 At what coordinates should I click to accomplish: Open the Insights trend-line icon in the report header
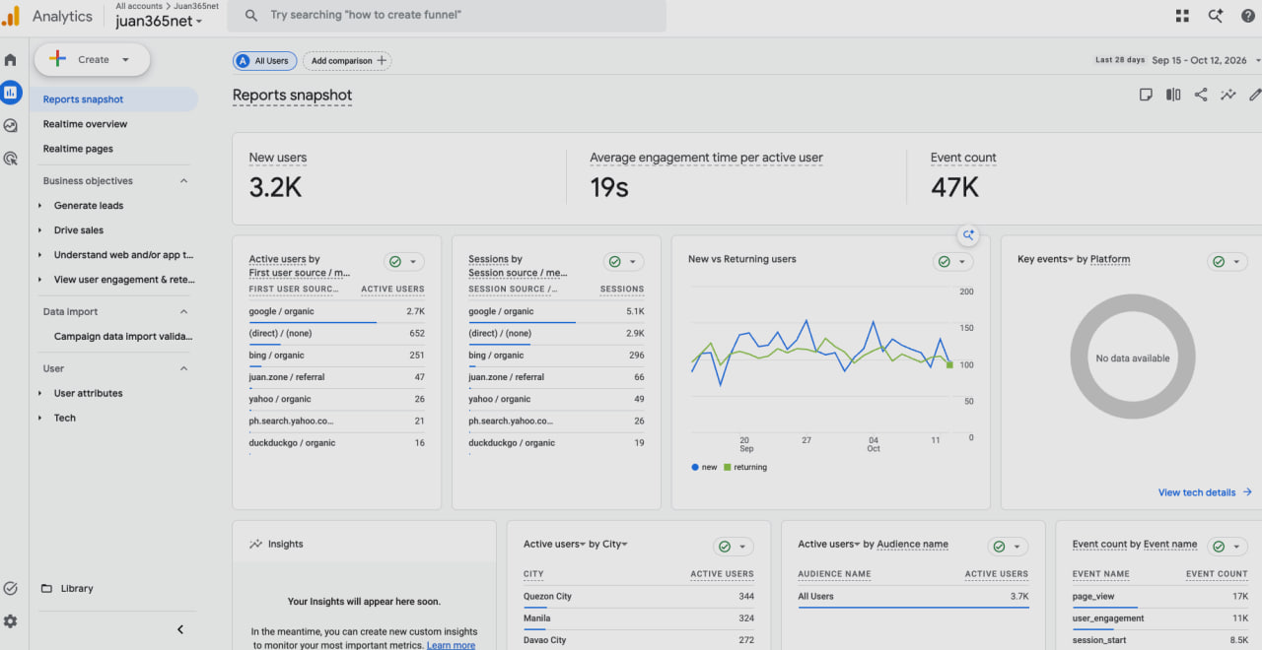tap(1228, 95)
